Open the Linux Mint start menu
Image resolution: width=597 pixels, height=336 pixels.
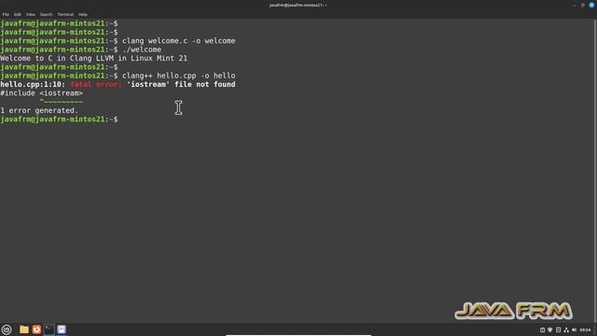7,329
